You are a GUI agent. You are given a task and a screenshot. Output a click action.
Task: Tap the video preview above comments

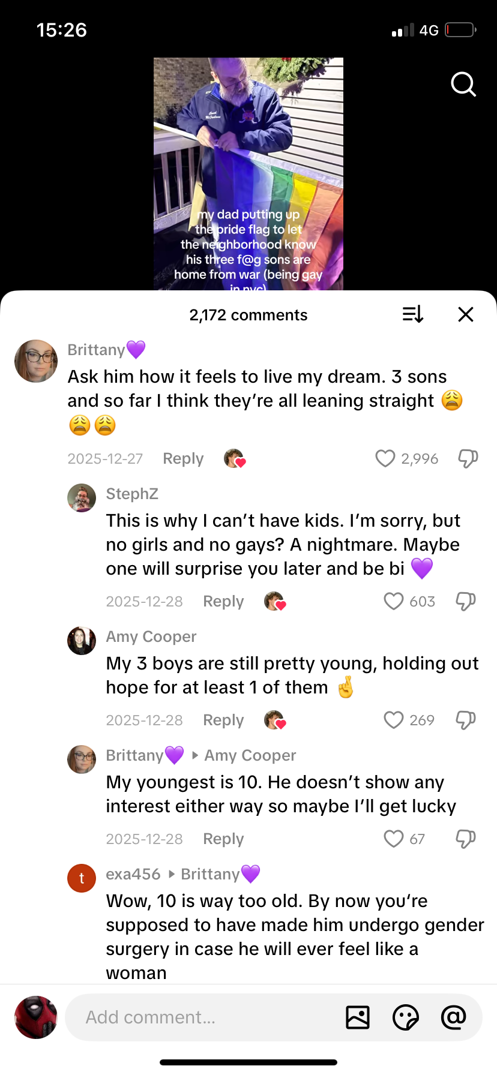click(x=248, y=174)
